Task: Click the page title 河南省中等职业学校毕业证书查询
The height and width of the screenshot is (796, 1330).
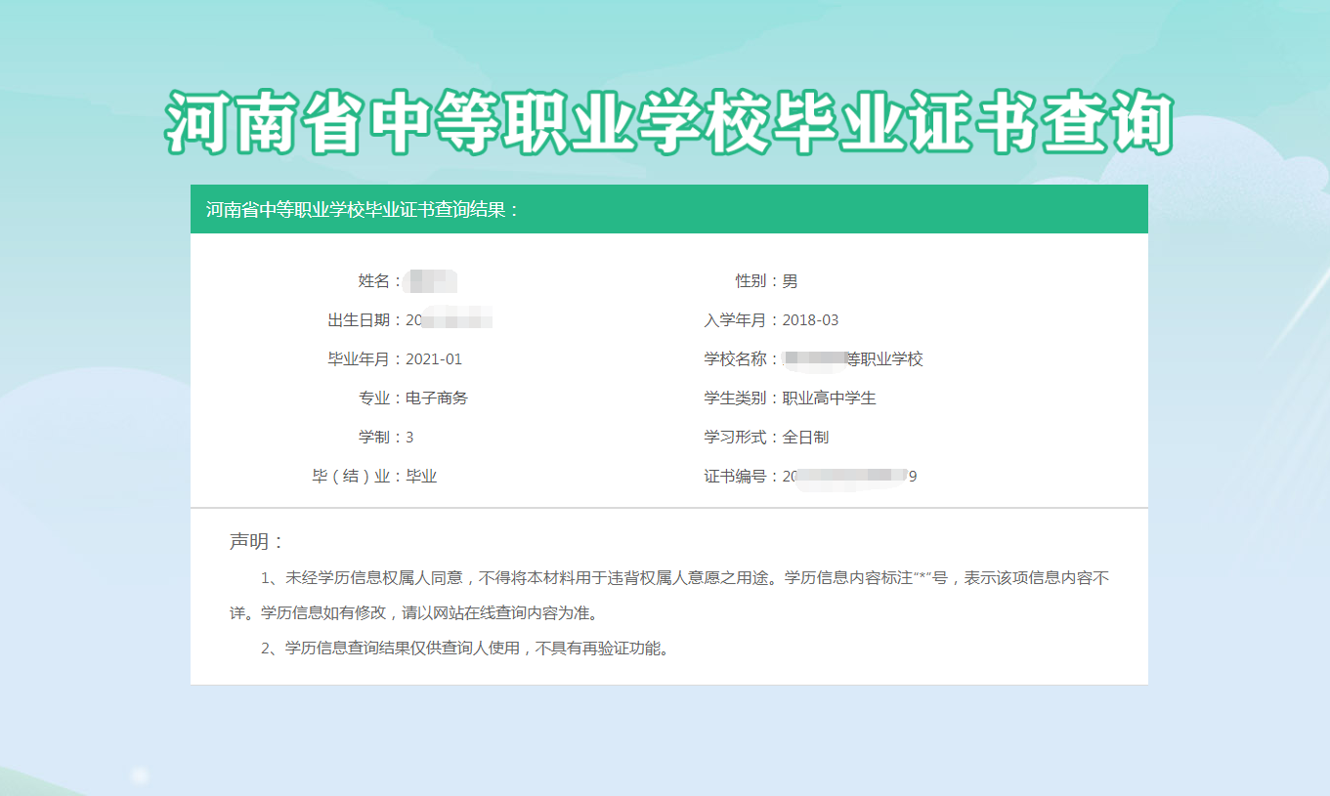Action: coord(665,117)
